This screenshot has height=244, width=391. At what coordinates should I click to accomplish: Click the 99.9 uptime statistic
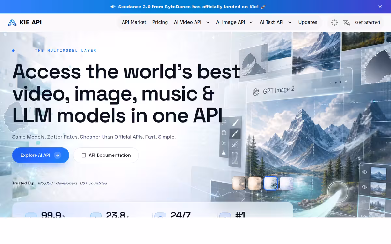51,214
